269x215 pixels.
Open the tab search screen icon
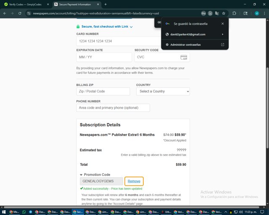[245, 13]
